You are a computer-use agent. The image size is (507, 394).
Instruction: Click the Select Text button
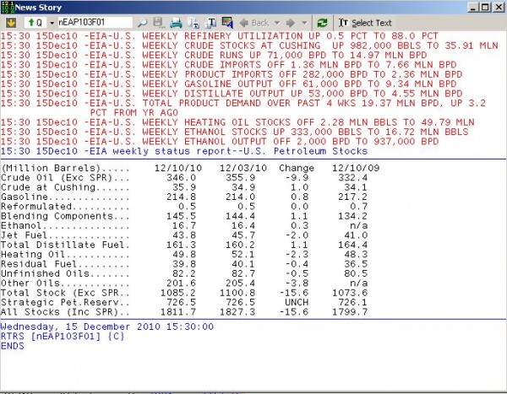tap(365, 23)
